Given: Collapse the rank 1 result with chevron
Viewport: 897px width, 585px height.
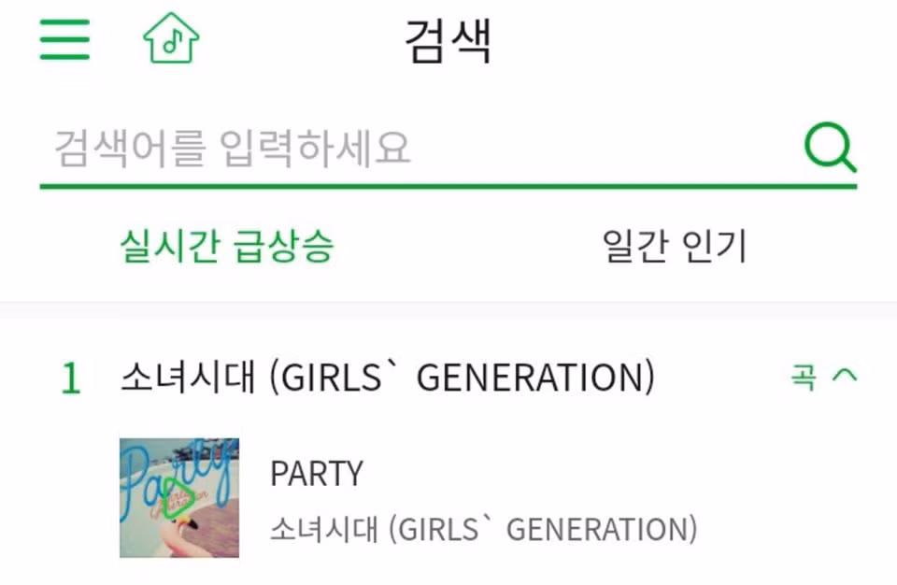Looking at the screenshot, I should click(844, 377).
